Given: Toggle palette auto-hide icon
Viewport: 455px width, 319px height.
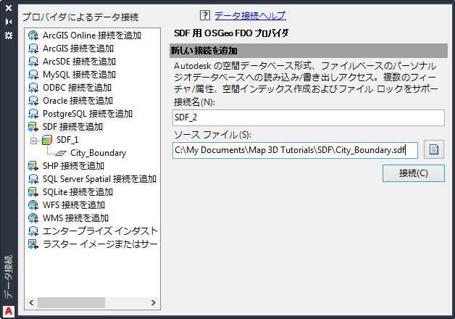Looking at the screenshot, I should pyautogui.click(x=9, y=22).
